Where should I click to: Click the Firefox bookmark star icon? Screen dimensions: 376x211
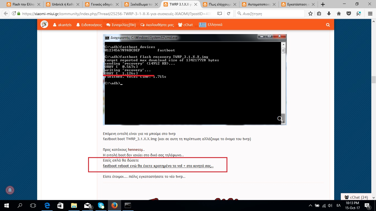[310, 14]
